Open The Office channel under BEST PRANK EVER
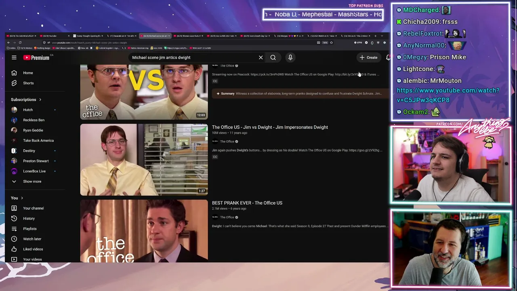The height and width of the screenshot is (291, 517). pyautogui.click(x=227, y=217)
